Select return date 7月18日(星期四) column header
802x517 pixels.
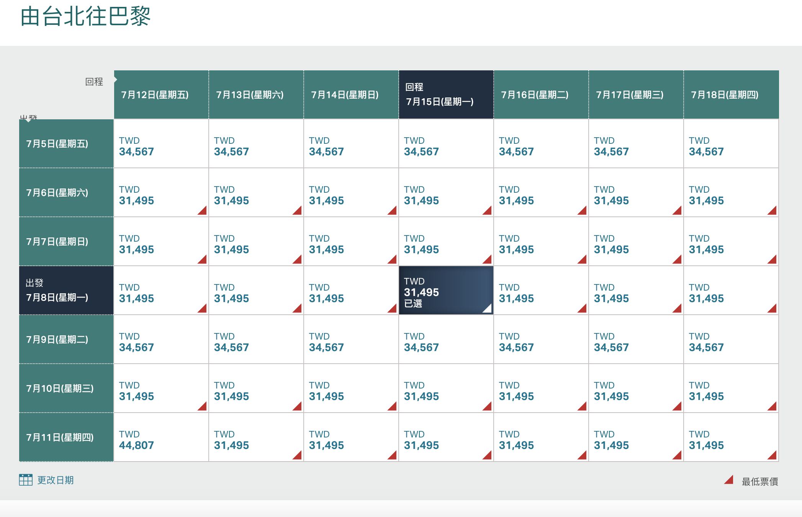pyautogui.click(x=731, y=95)
